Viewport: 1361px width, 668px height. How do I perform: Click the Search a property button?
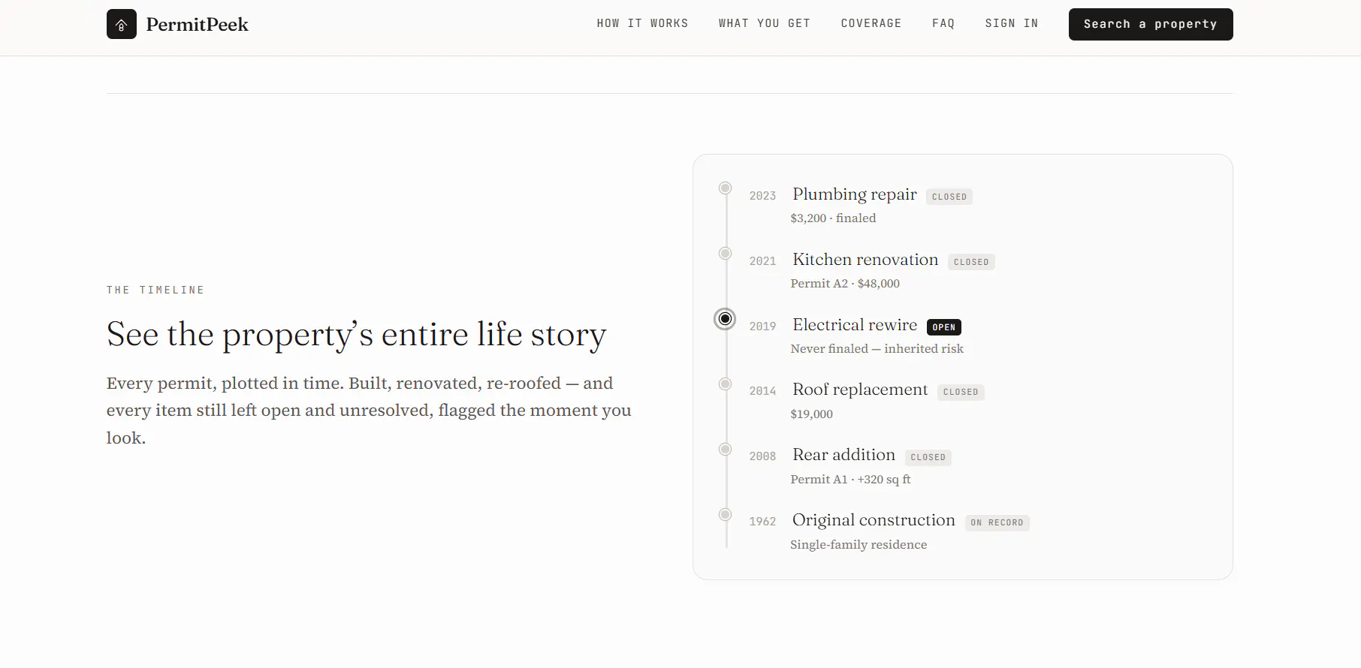pos(1151,24)
